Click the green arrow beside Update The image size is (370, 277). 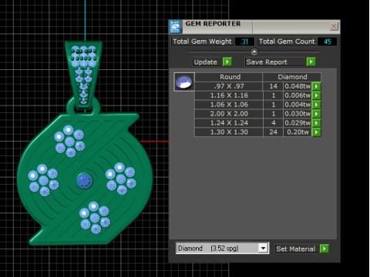227,62
